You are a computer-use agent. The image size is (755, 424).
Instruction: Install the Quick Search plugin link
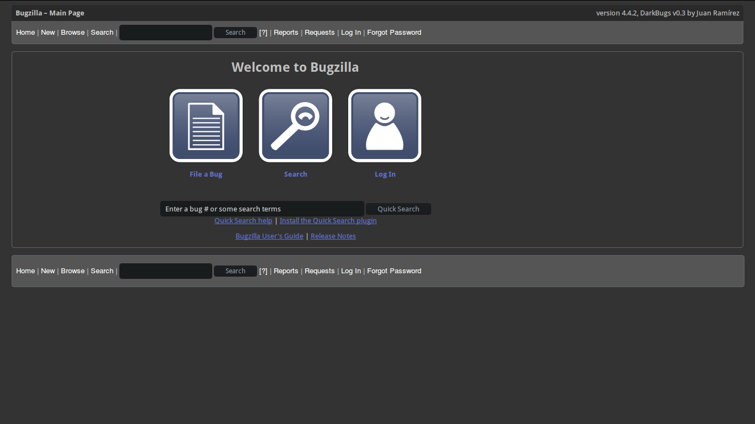point(328,220)
